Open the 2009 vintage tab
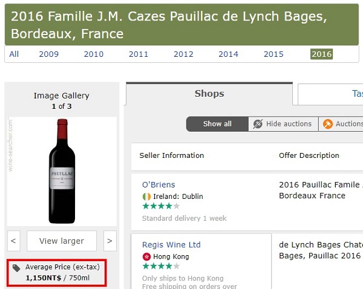 pos(48,54)
